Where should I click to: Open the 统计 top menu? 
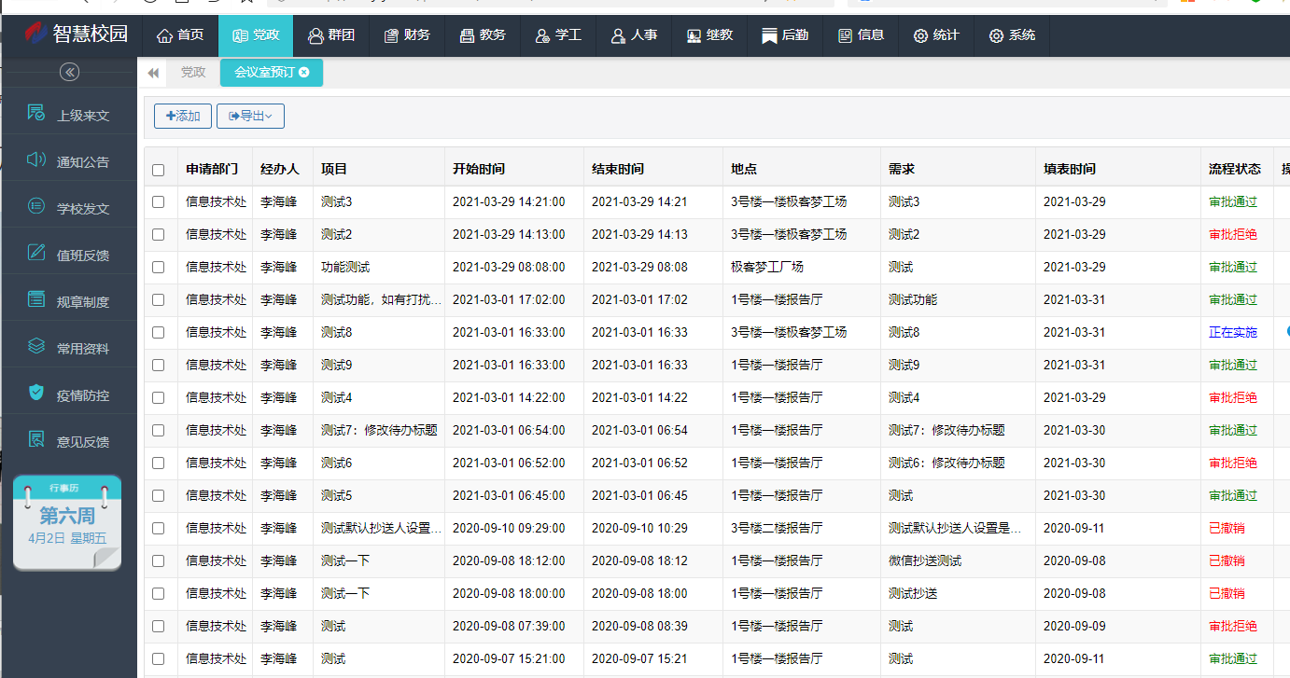(935, 35)
